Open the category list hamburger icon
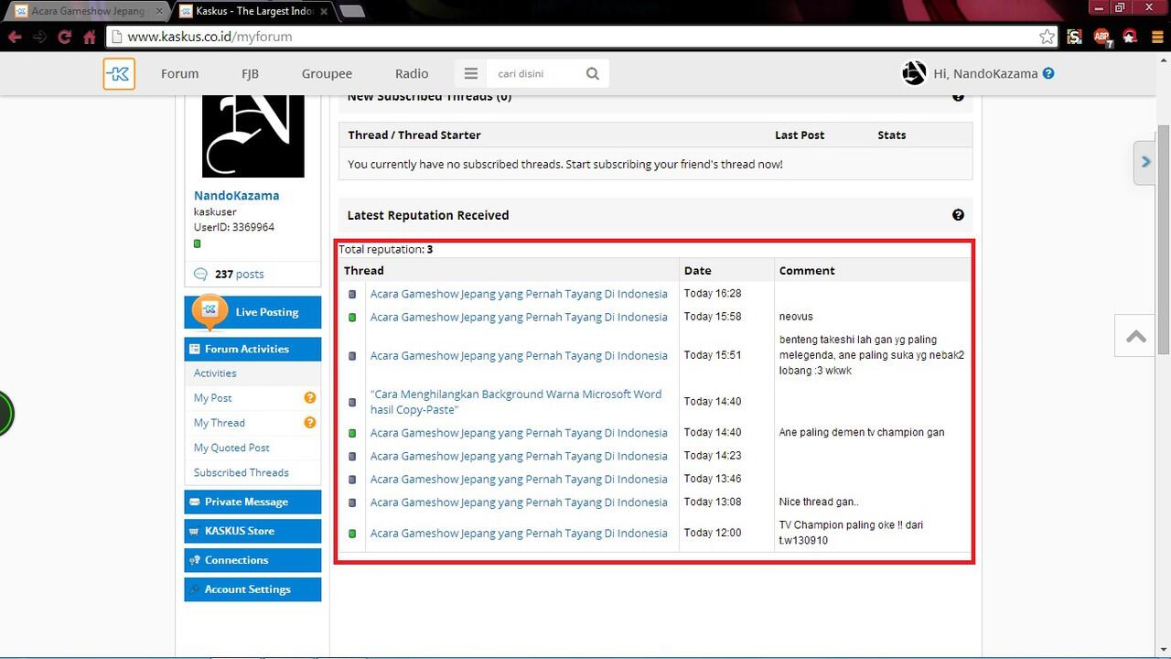Viewport: 1171px width, 659px height. (x=470, y=74)
